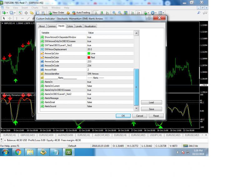
Task: Open the Strategy Tester icon
Action: click(x=43, y=13)
